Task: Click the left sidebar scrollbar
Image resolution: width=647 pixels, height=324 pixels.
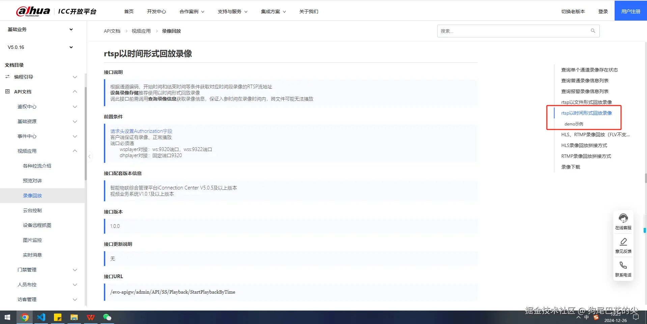Action: pyautogui.click(x=86, y=134)
